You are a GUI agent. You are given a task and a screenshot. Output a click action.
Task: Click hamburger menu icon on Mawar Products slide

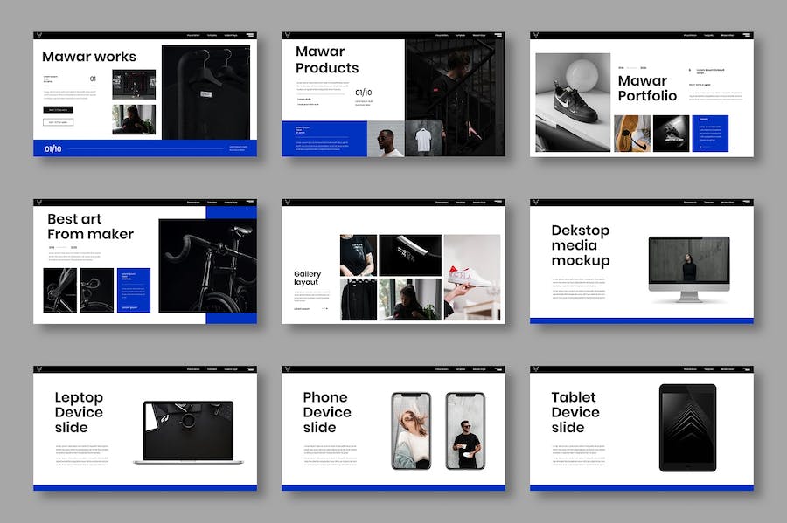[x=498, y=36]
